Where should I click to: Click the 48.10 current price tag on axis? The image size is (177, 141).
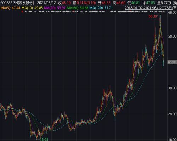point(172,62)
